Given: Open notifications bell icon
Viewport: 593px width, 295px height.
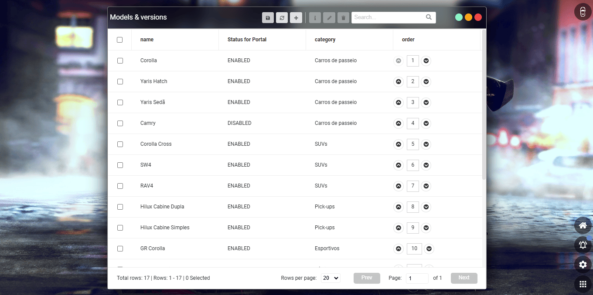Looking at the screenshot, I should click(x=583, y=245).
